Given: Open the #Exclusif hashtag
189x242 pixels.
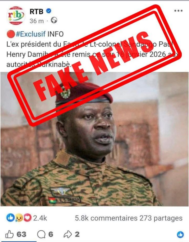Looking at the screenshot, I should 31,34.
